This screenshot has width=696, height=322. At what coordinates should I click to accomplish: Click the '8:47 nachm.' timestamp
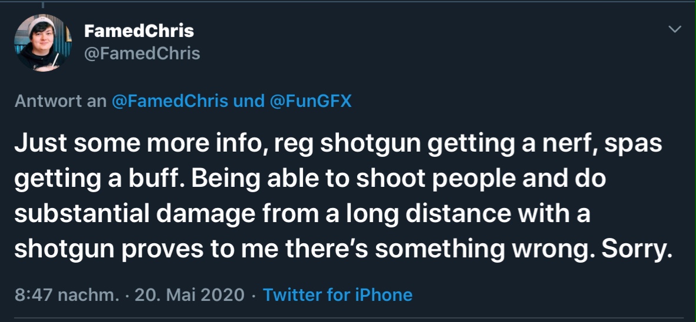click(x=66, y=294)
